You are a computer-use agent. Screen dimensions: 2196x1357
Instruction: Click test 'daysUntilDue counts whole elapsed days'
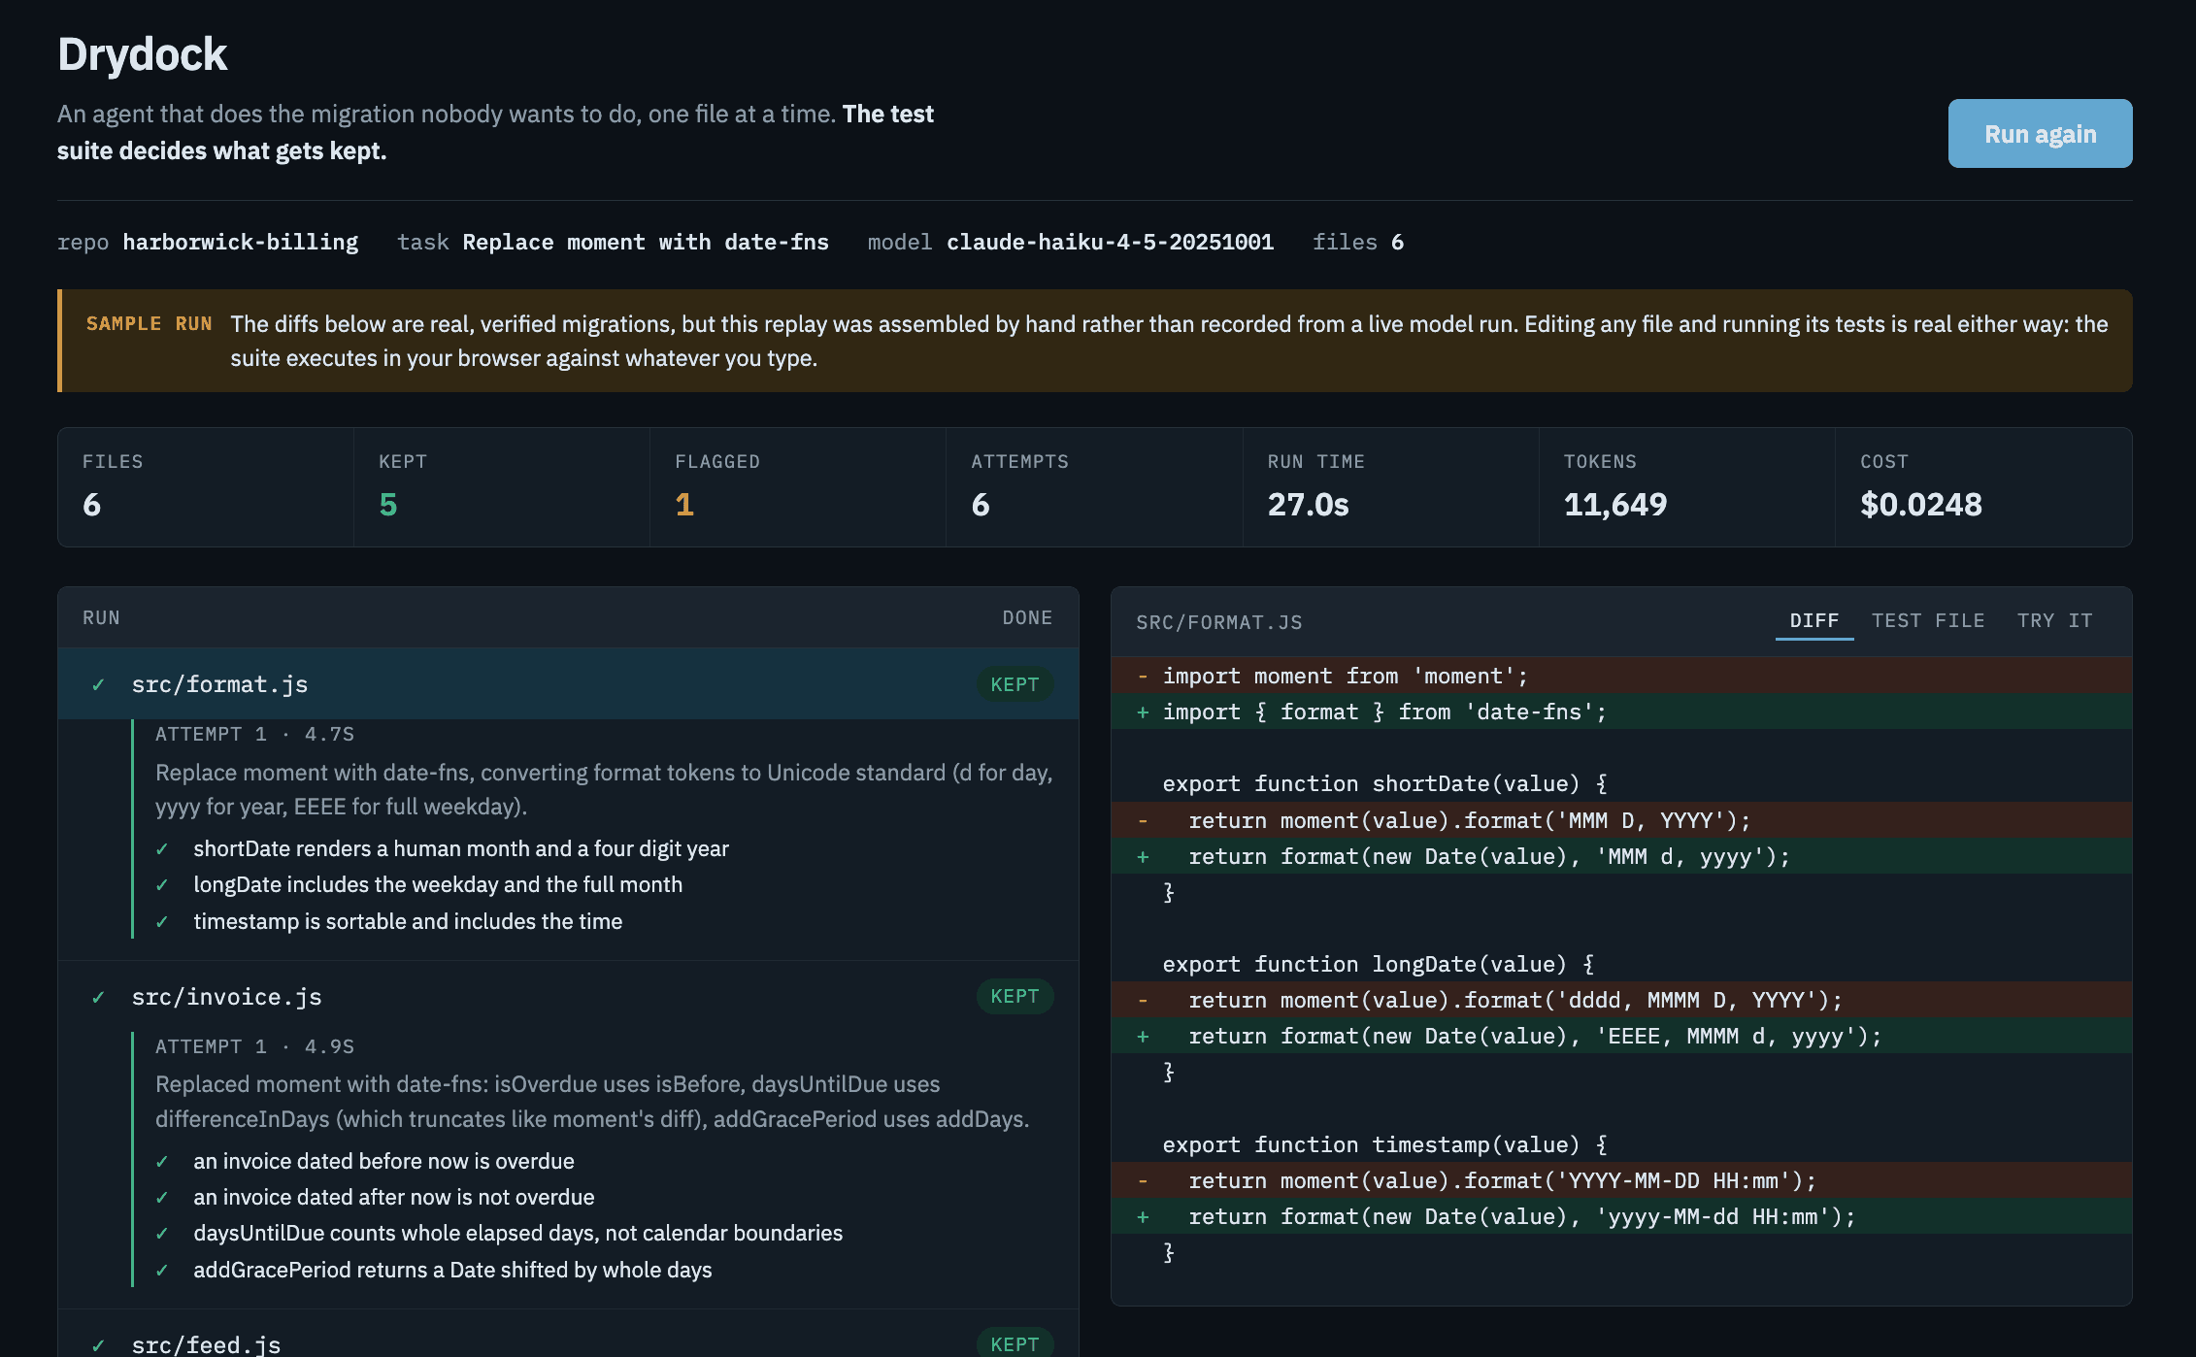point(517,1234)
